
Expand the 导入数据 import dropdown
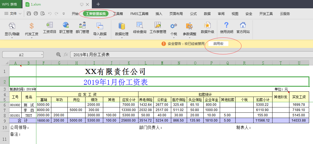coord(100,38)
